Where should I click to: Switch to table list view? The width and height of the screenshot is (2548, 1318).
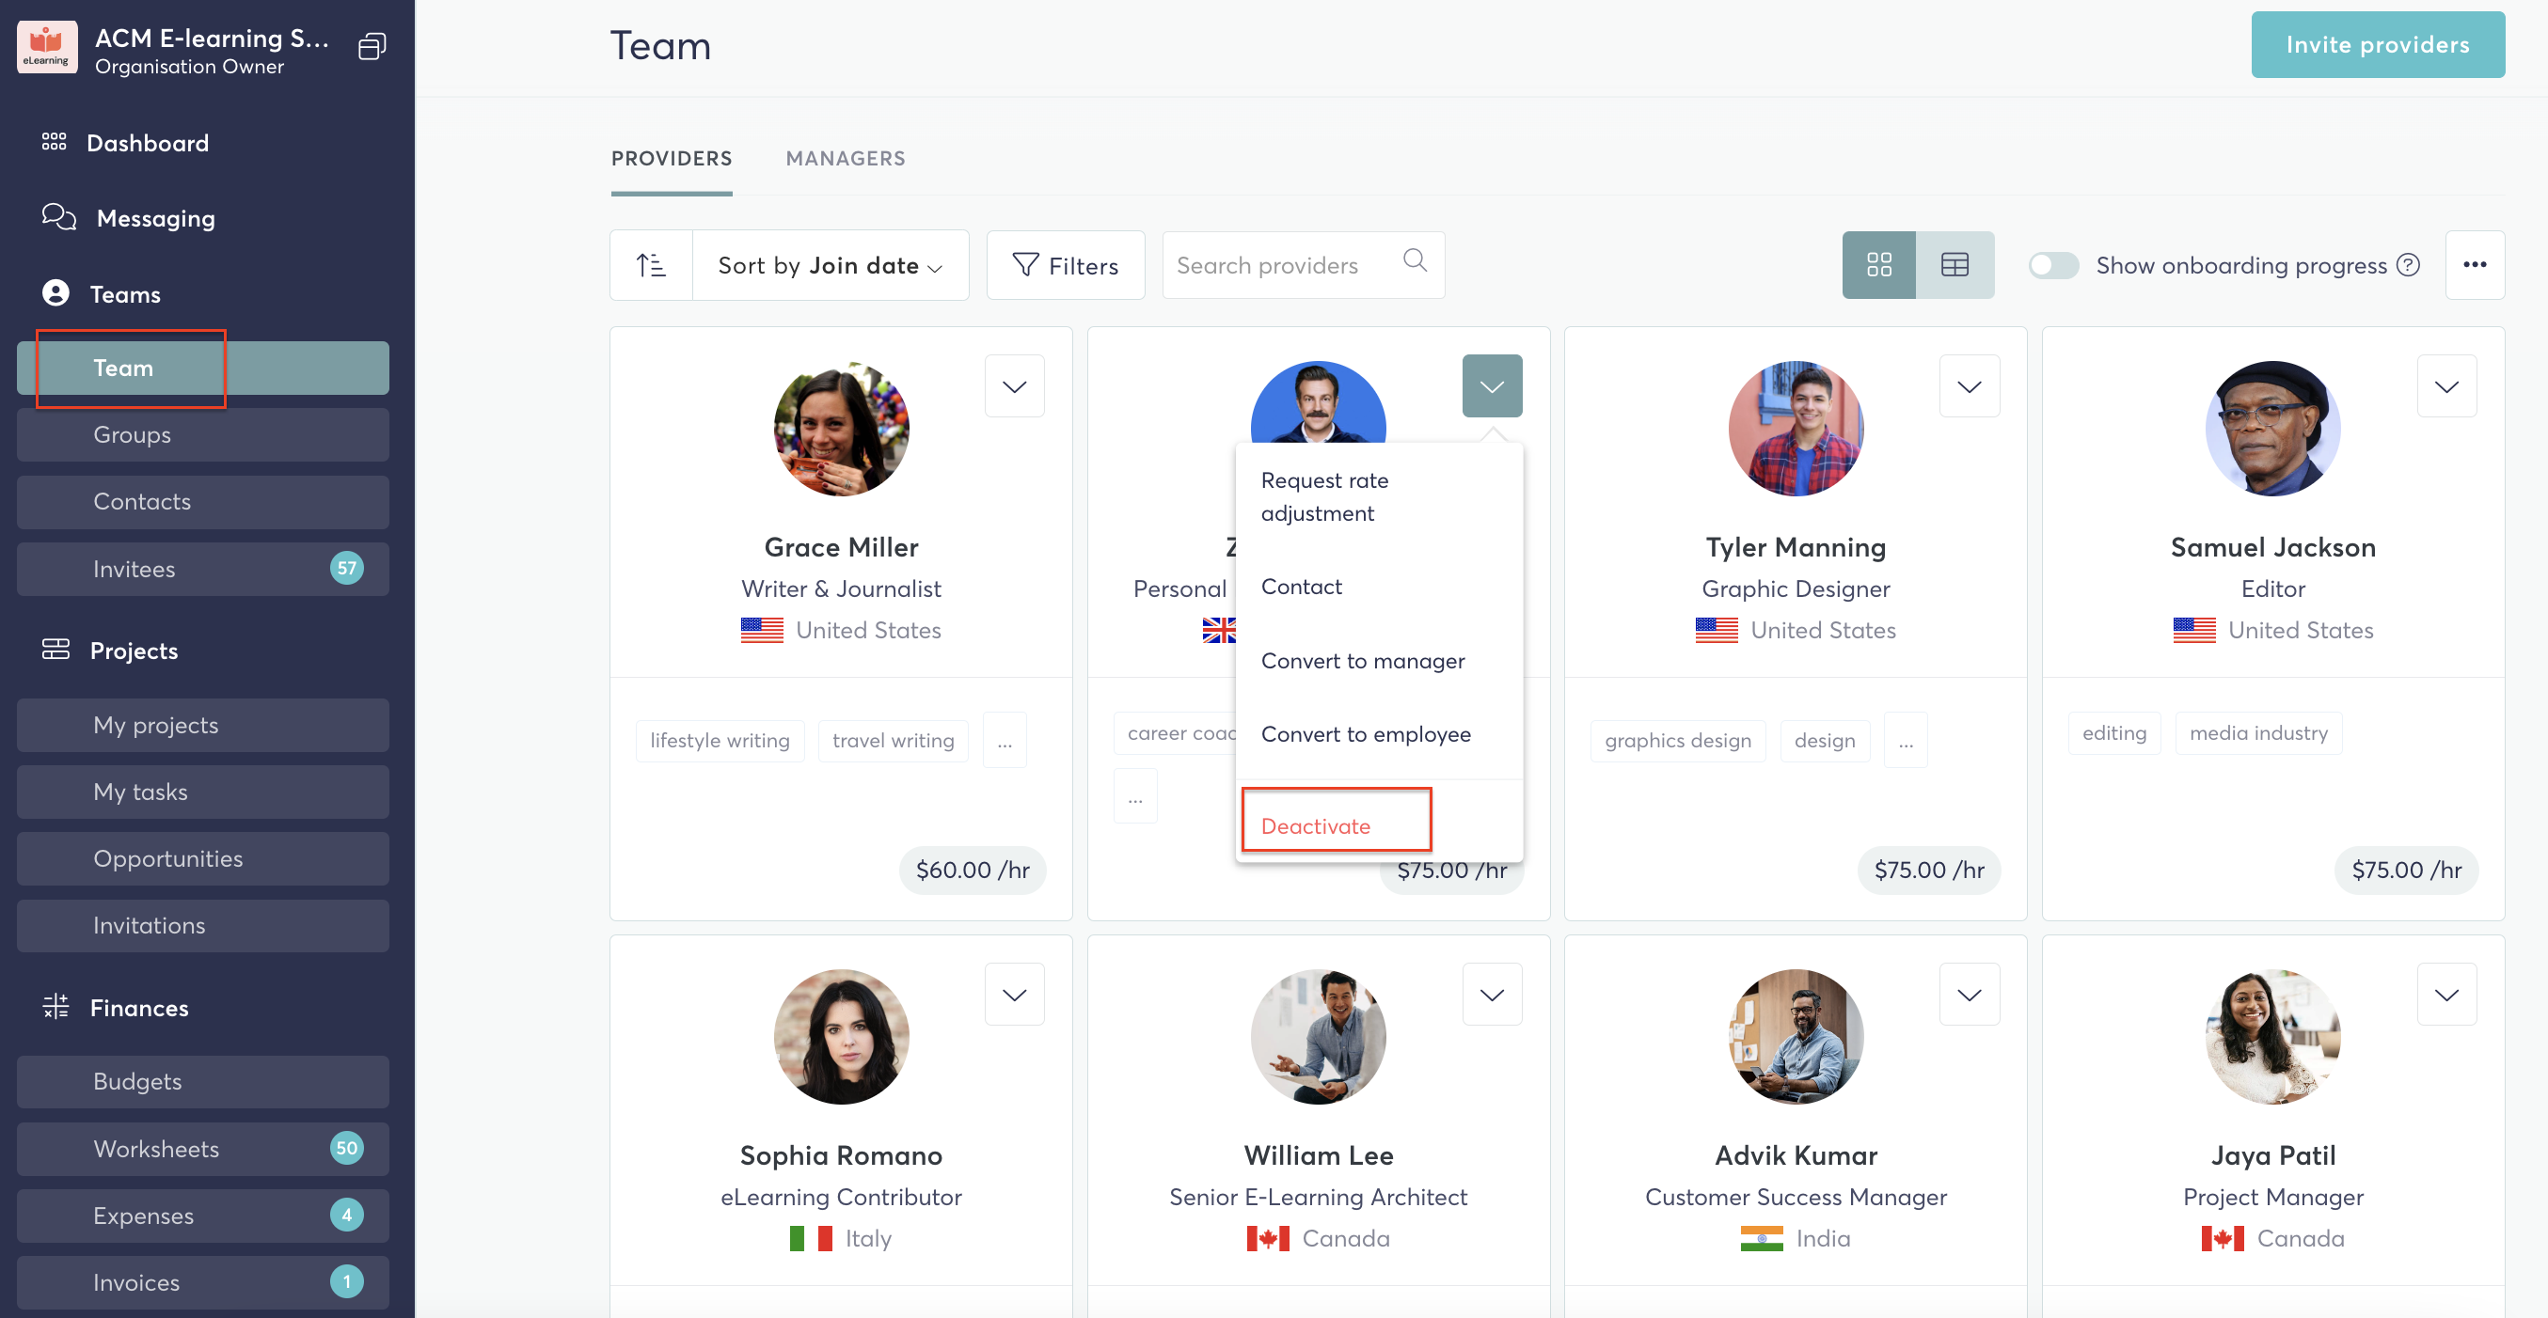[1955, 265]
